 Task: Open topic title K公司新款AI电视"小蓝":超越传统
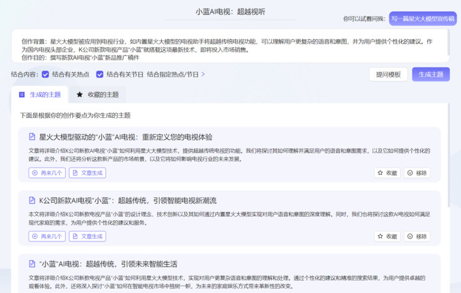[128, 201]
